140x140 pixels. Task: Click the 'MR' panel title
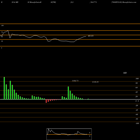125,73
